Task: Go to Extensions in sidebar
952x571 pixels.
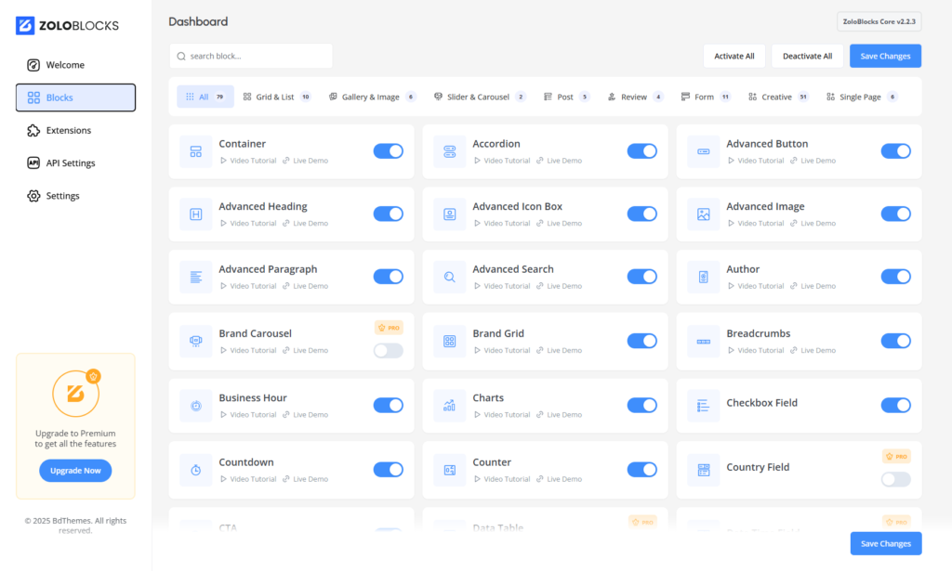Action: click(x=75, y=130)
